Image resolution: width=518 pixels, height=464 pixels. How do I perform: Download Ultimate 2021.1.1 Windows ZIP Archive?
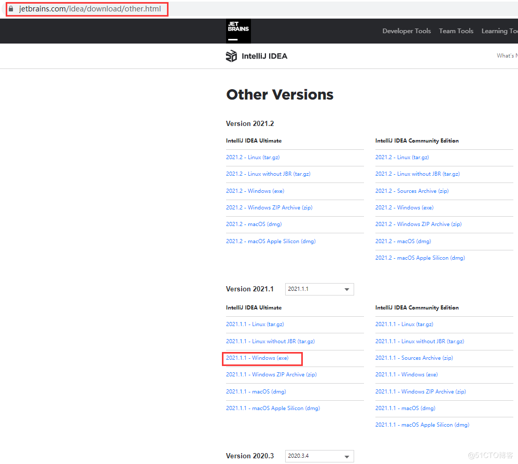point(271,374)
